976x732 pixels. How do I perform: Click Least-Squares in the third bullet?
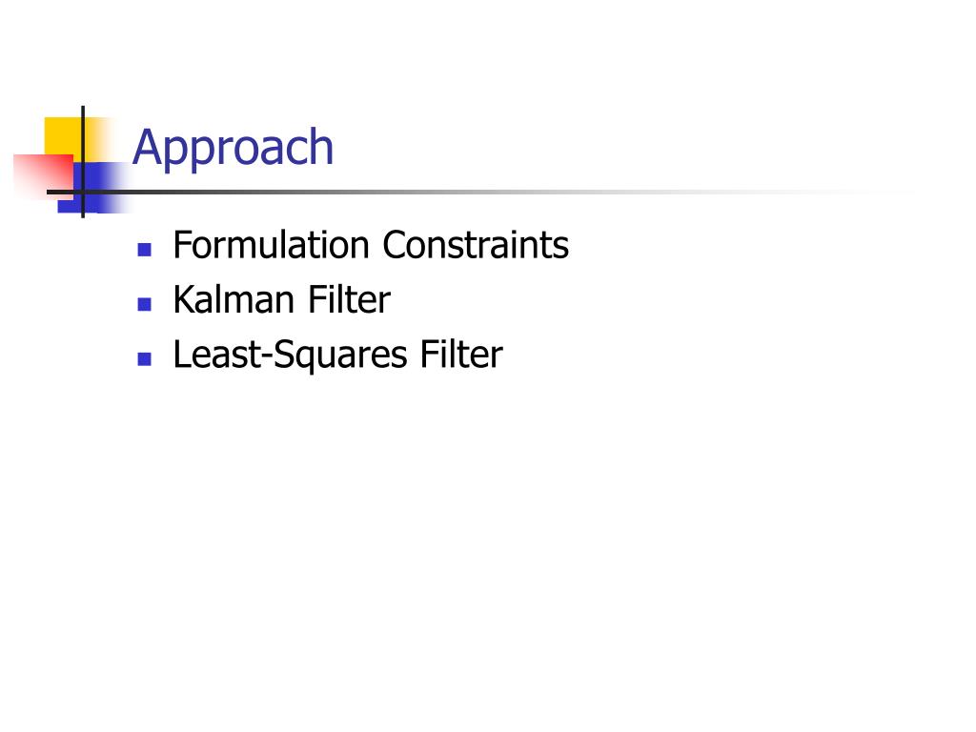pos(291,355)
